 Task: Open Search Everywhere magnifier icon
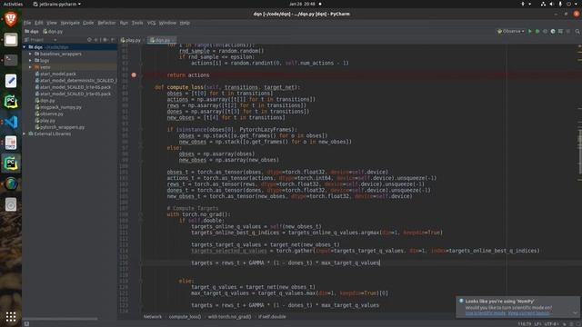tap(577, 32)
